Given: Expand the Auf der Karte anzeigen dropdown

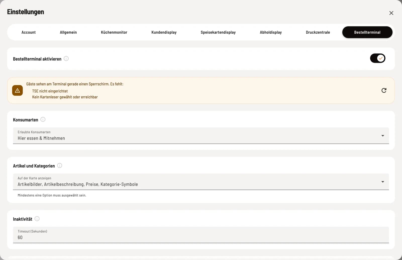Looking at the screenshot, I should tap(201, 182).
